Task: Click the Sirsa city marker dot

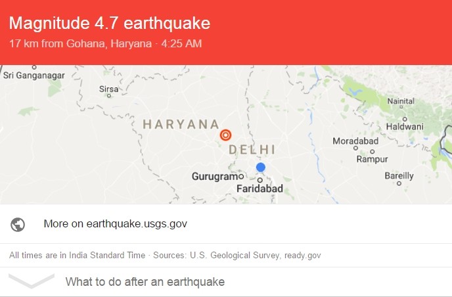Action: click(109, 95)
